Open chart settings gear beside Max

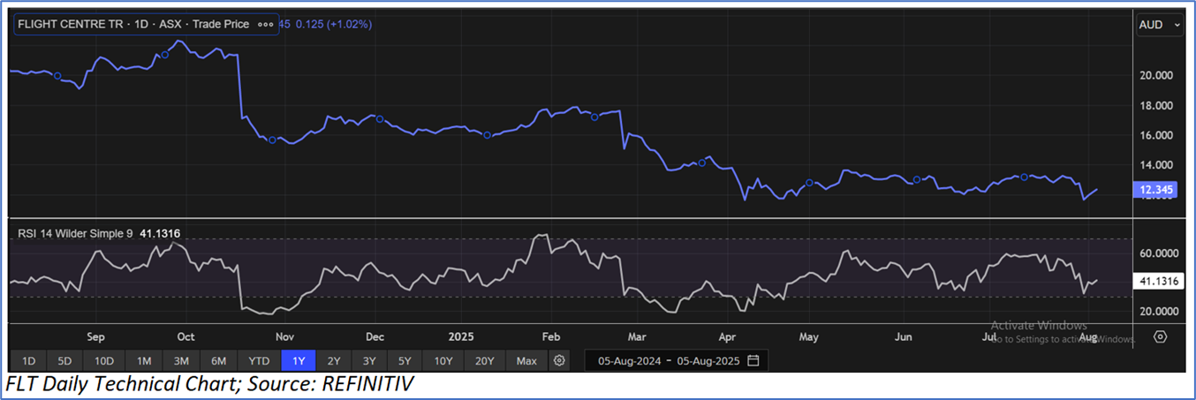tap(559, 360)
